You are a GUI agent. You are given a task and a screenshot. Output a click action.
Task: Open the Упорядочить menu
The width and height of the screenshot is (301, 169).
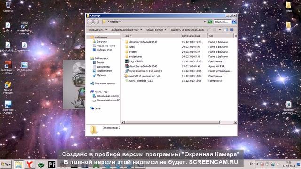[98, 30]
